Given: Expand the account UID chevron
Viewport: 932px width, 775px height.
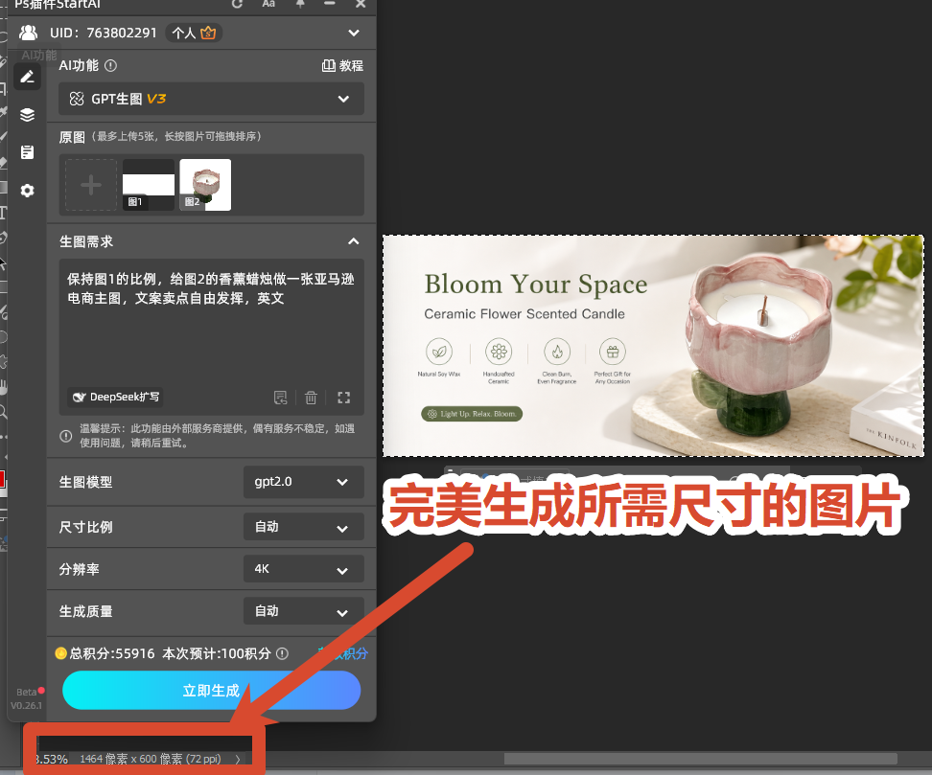Looking at the screenshot, I should [354, 33].
